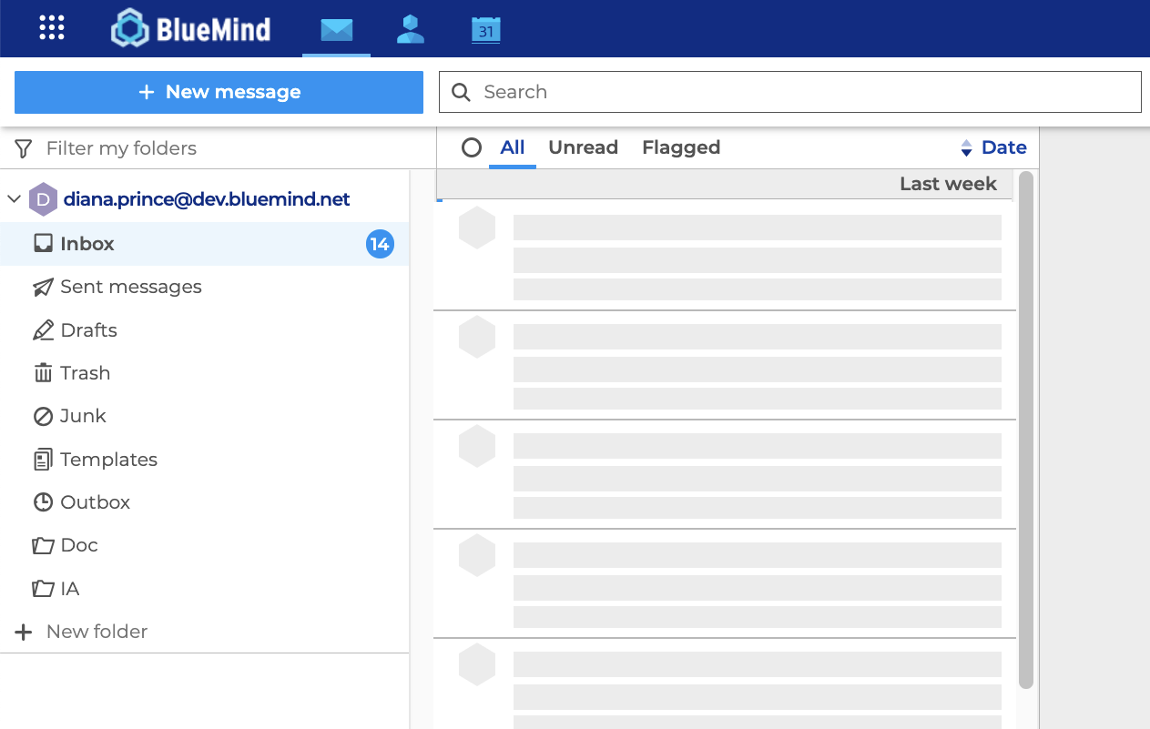This screenshot has height=729, width=1150.
Task: Open the Calendar app icon
Action: coord(486,30)
